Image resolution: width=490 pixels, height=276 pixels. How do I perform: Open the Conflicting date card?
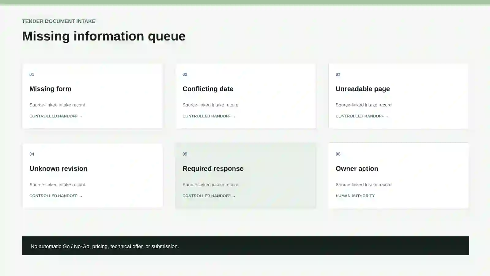[246, 96]
